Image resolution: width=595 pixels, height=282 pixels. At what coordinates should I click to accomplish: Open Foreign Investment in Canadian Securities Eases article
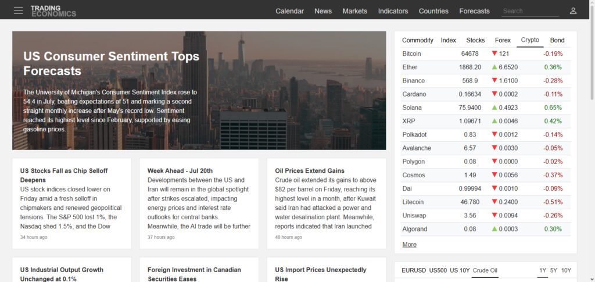pos(194,274)
